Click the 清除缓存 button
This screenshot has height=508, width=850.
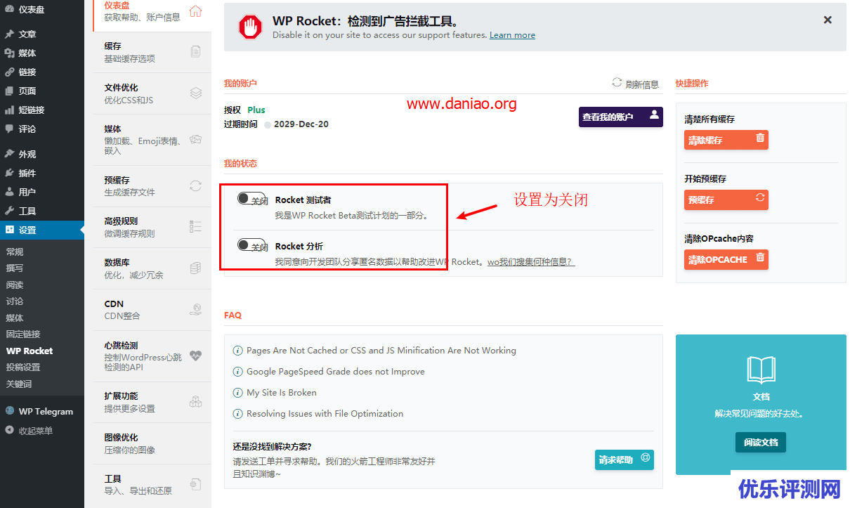tap(726, 140)
